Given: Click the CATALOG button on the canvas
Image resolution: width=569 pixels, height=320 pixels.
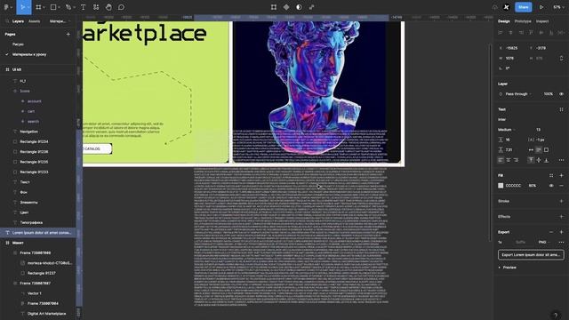Looking at the screenshot, I should click(97, 148).
